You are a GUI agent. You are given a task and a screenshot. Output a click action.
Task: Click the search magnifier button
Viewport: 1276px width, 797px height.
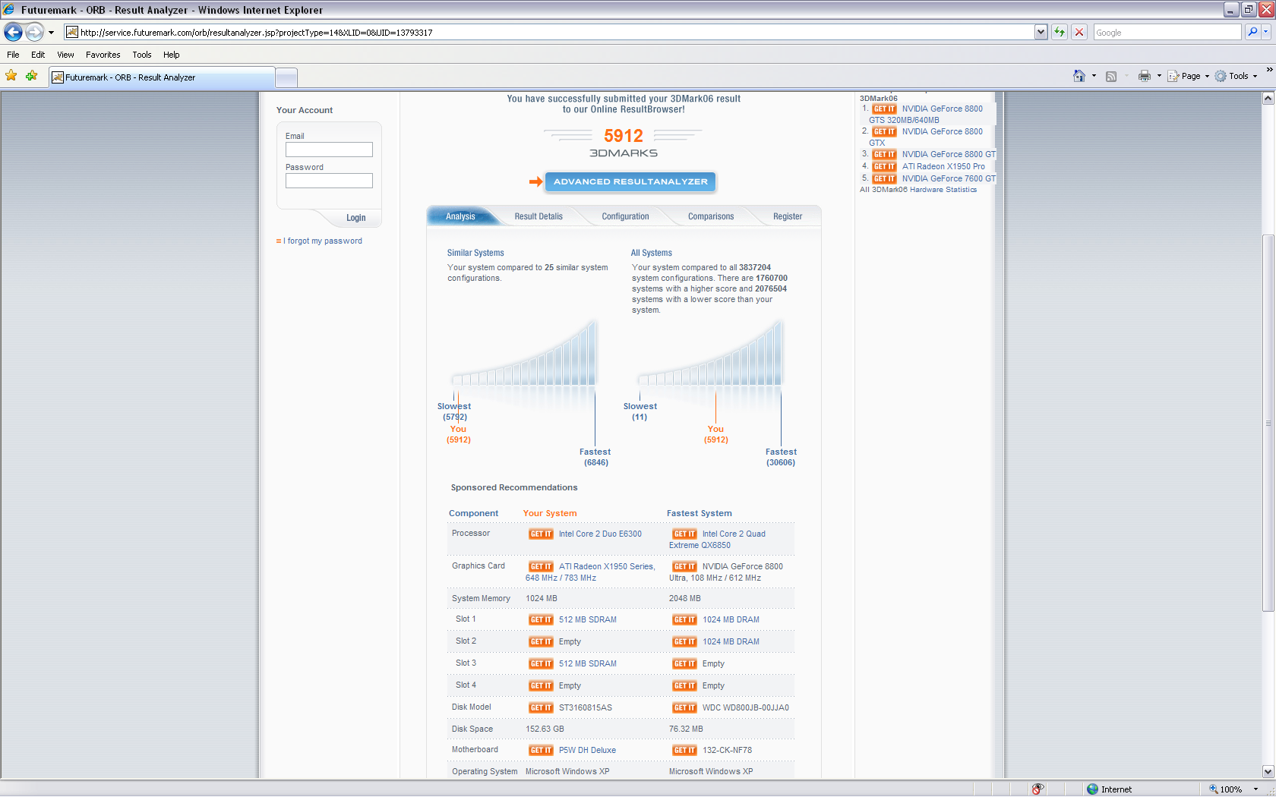[1252, 32]
